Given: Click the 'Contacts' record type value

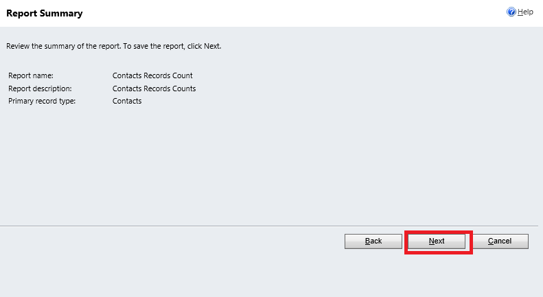Looking at the screenshot, I should [127, 101].
